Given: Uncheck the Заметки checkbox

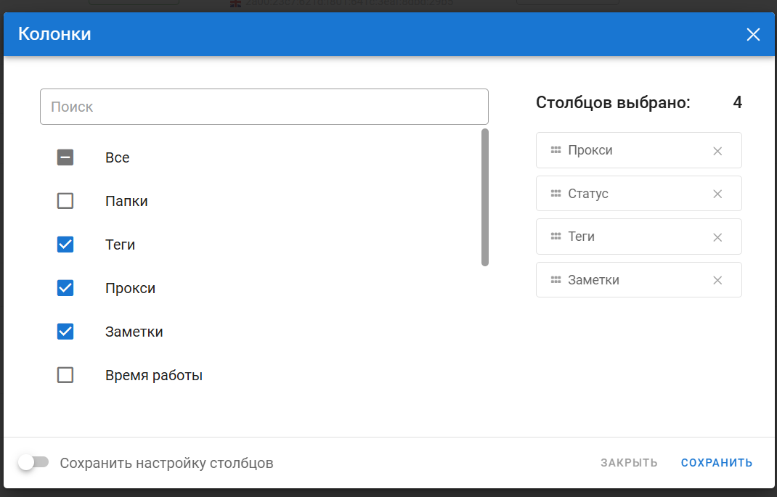Looking at the screenshot, I should click(65, 332).
